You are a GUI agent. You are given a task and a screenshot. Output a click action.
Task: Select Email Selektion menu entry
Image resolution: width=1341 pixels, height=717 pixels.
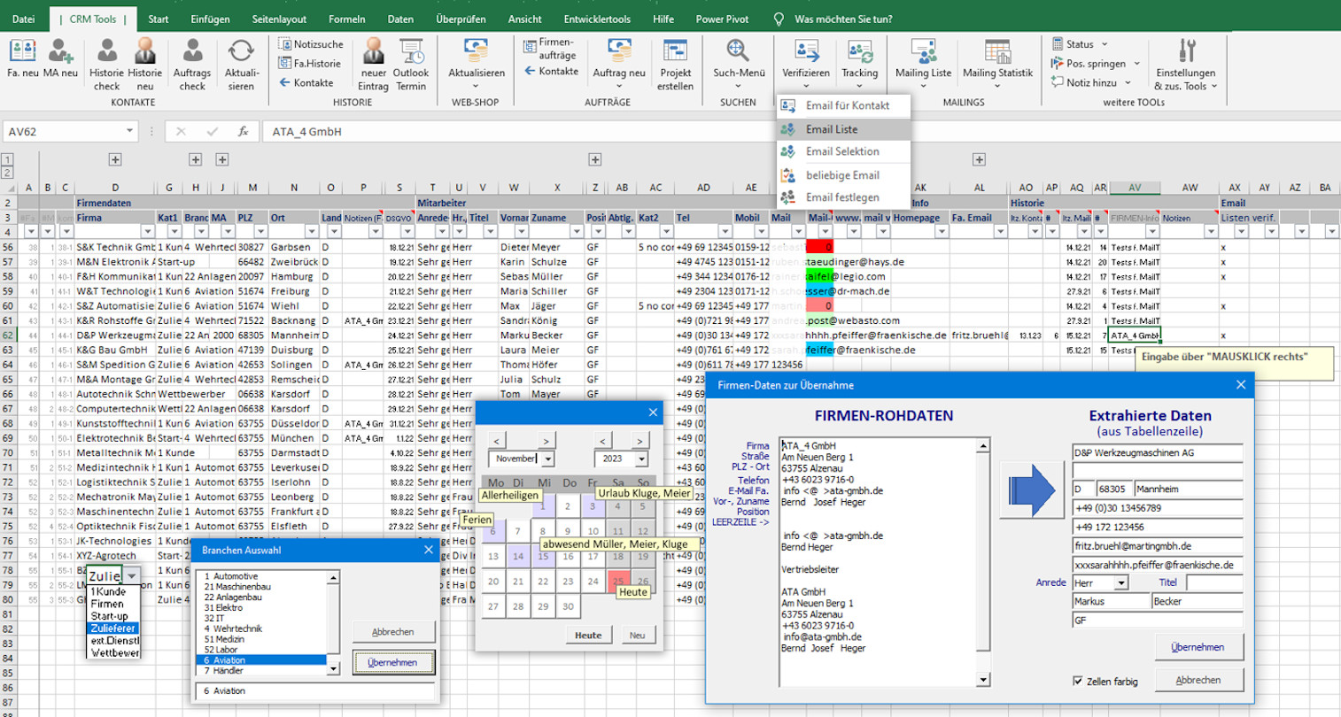(843, 151)
